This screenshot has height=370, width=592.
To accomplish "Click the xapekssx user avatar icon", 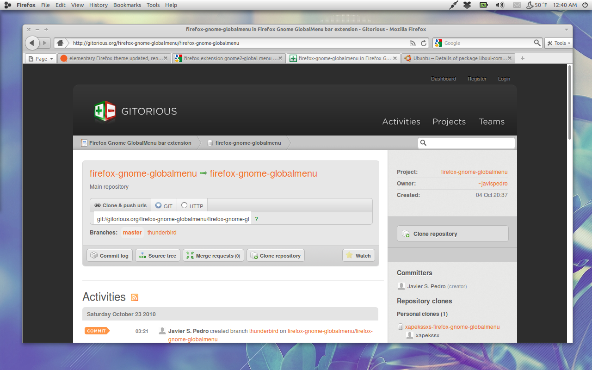I will tap(410, 335).
